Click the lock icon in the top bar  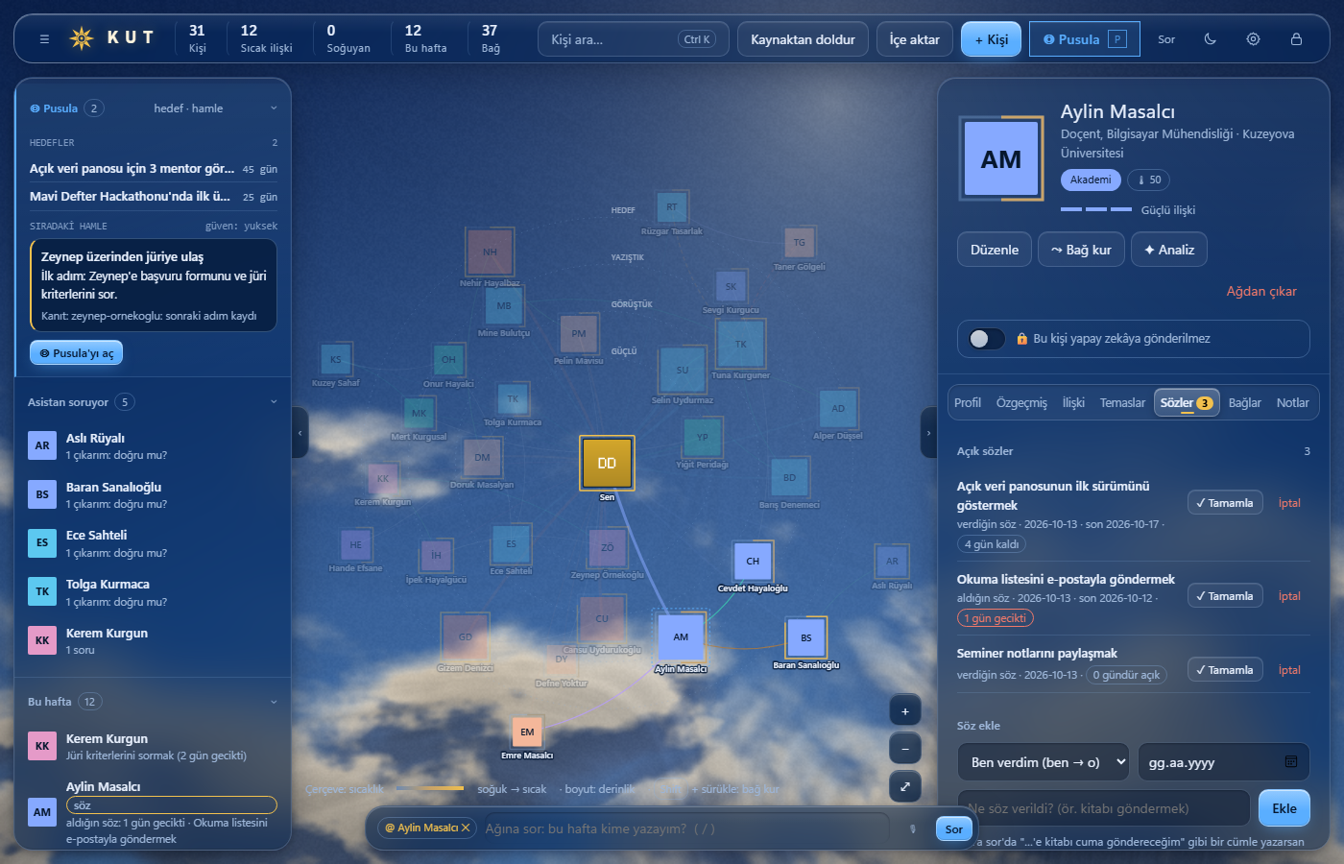[1296, 39]
